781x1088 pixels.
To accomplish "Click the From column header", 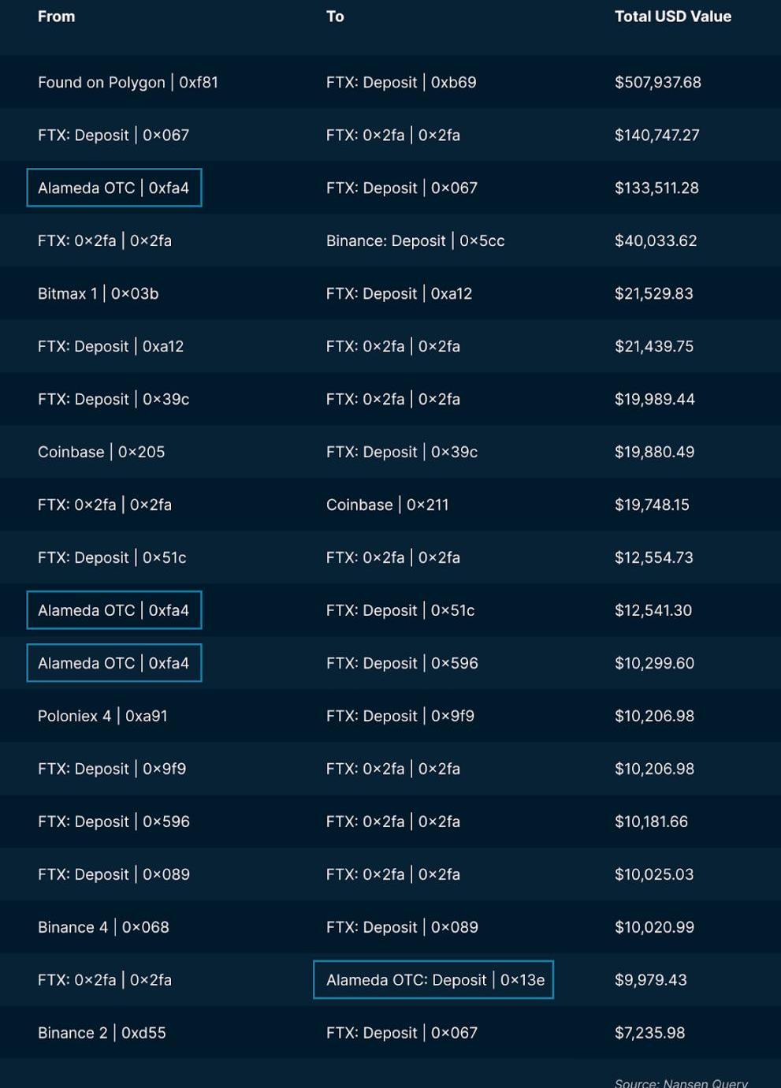I will point(56,17).
